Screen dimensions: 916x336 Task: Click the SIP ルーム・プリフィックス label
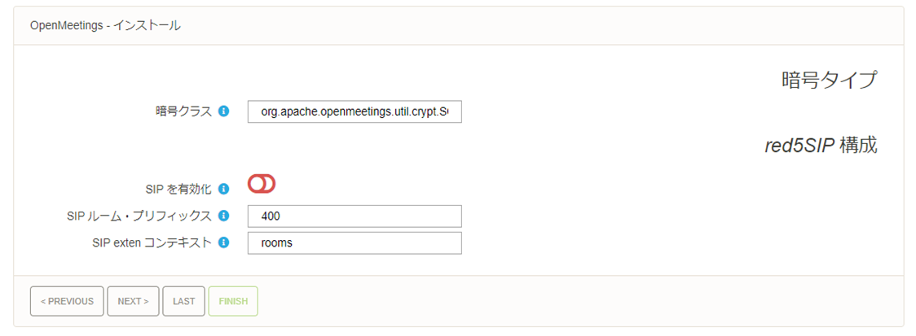tap(139, 216)
